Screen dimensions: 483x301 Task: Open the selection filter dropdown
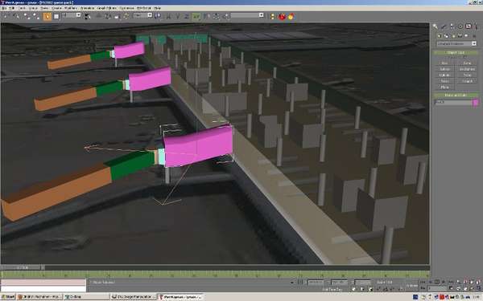[72, 15]
